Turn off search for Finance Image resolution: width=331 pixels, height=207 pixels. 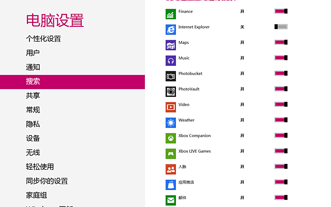click(x=281, y=11)
